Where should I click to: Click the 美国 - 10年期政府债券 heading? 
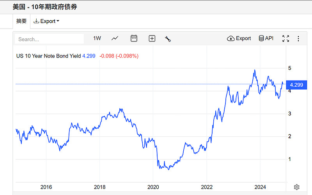click(45, 7)
